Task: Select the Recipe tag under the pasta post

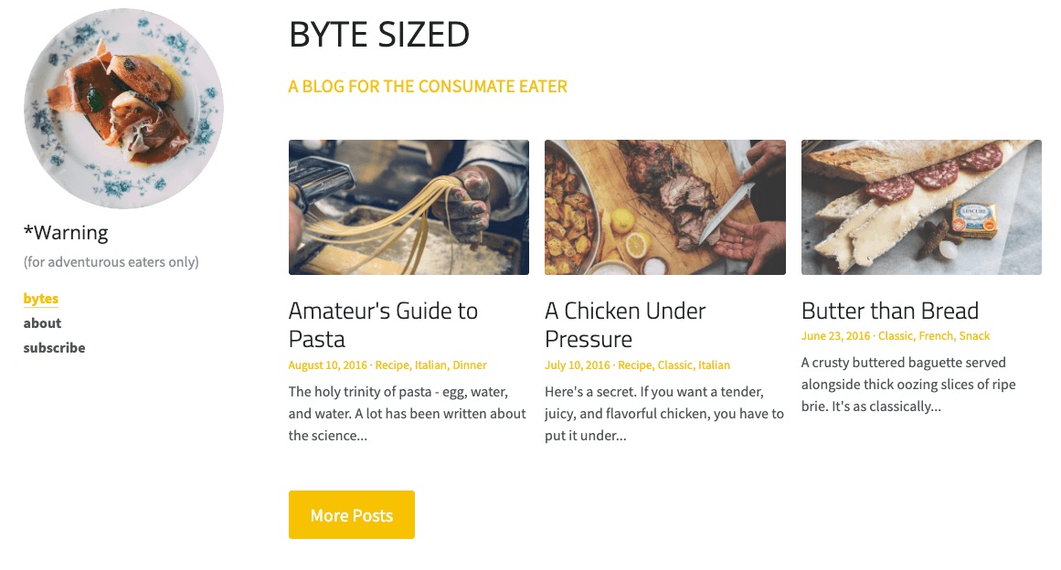Action: tap(390, 364)
